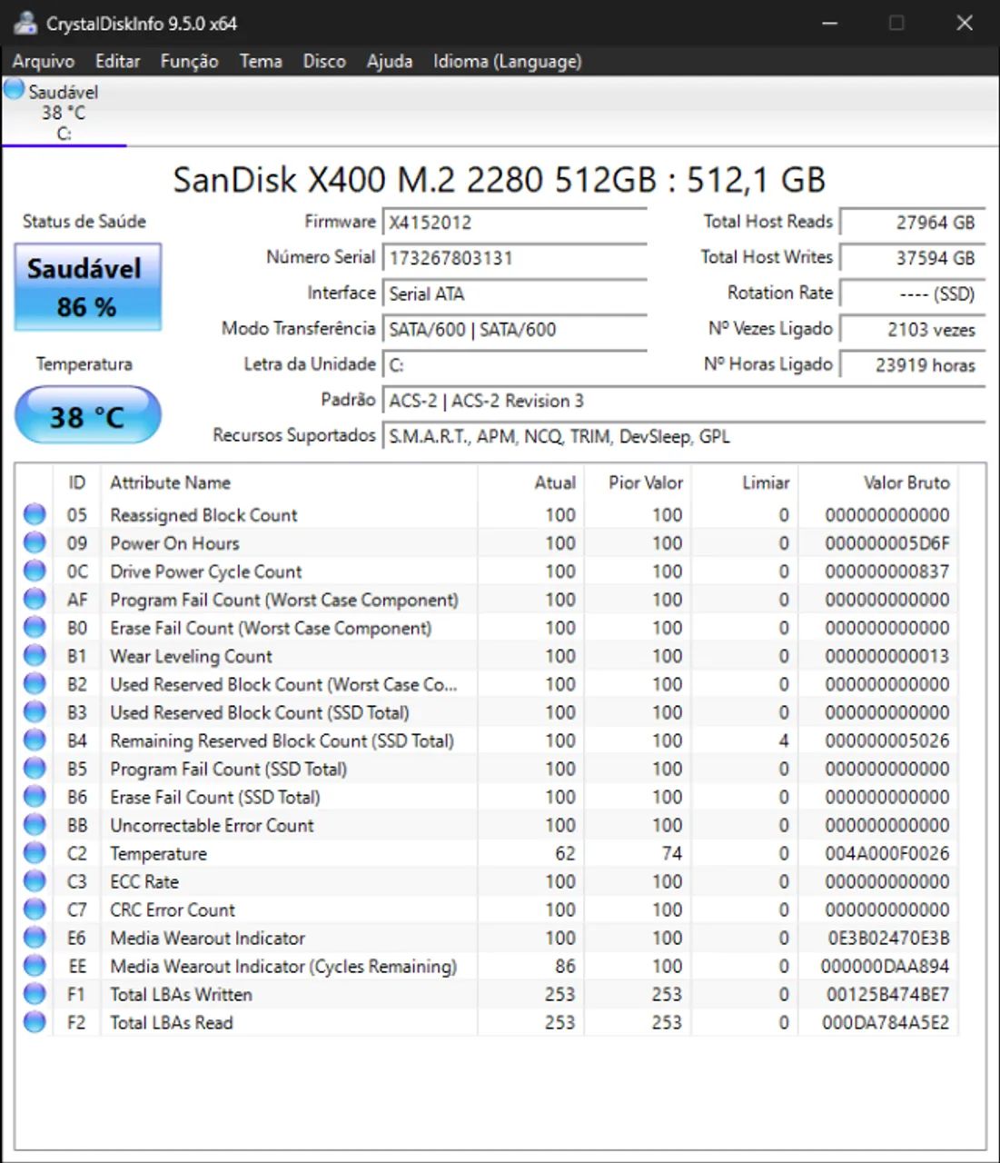Click the current value 62 in Temperature row
The height and width of the screenshot is (1163, 1000).
[x=565, y=853]
